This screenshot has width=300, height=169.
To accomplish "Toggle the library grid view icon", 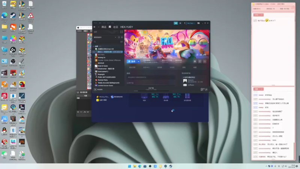I will click(x=121, y=32).
